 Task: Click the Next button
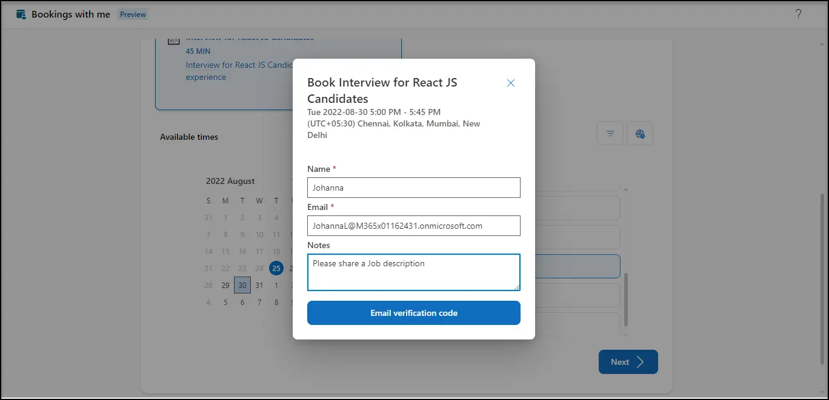(628, 362)
